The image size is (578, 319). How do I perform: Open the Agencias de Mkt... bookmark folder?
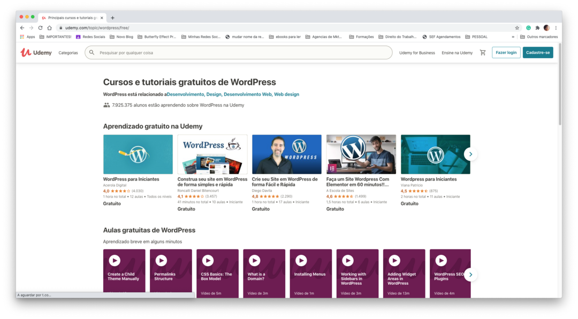pos(324,37)
